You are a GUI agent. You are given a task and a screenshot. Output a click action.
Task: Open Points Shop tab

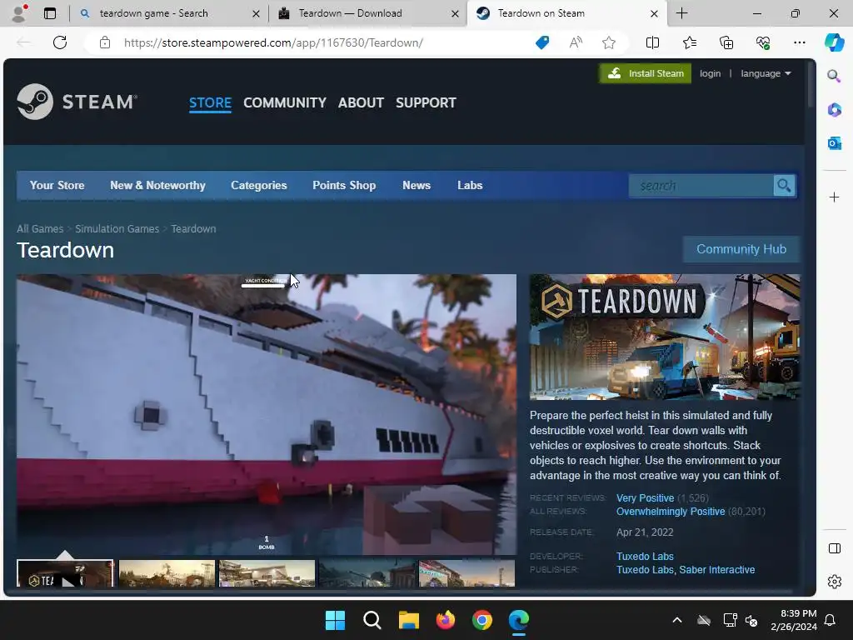coord(344,186)
